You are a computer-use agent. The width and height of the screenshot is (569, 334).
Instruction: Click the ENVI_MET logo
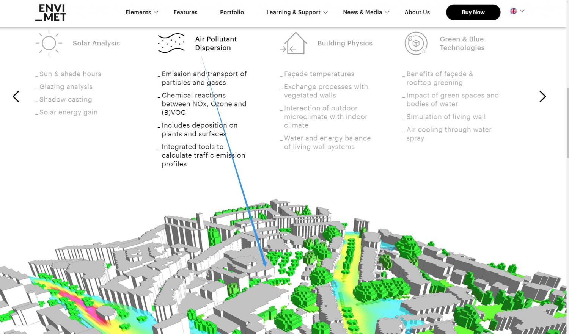coord(50,13)
